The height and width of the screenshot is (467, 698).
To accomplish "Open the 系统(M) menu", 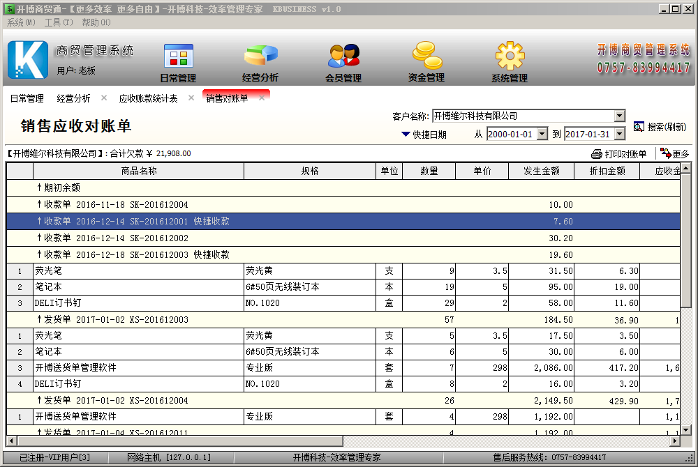I will 21,22.
